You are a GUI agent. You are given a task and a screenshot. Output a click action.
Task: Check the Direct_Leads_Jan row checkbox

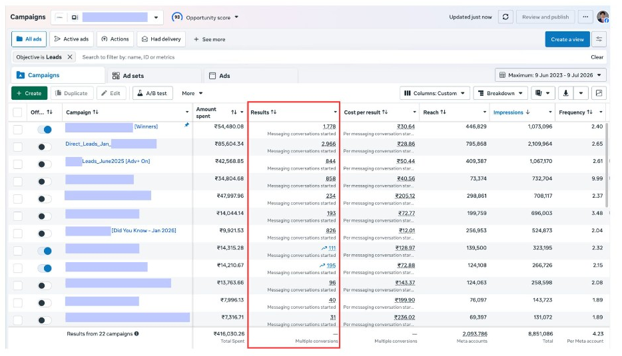click(x=18, y=147)
